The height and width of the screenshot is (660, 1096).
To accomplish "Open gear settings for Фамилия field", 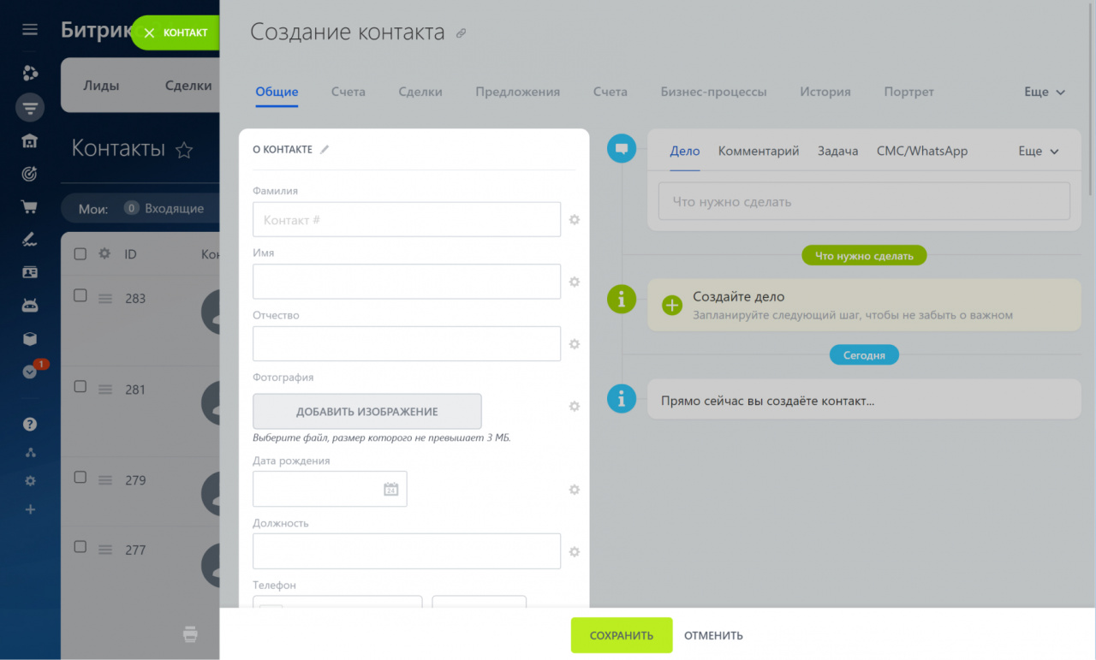I will [x=575, y=219].
